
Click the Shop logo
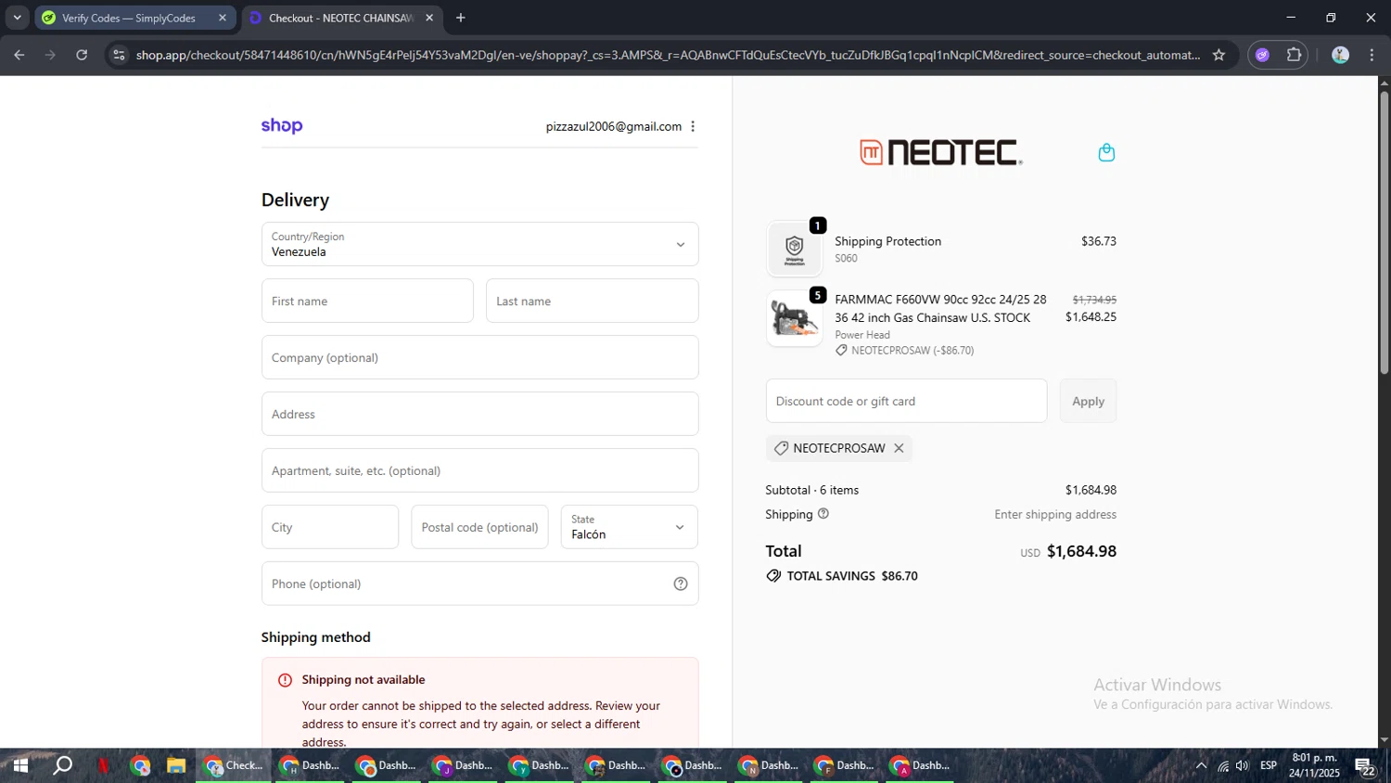(282, 125)
